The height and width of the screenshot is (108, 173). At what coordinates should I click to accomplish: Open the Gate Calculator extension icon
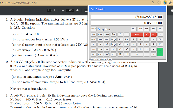(x=165, y=2)
